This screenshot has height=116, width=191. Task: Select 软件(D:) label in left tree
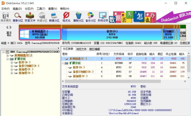[x=24, y=63]
